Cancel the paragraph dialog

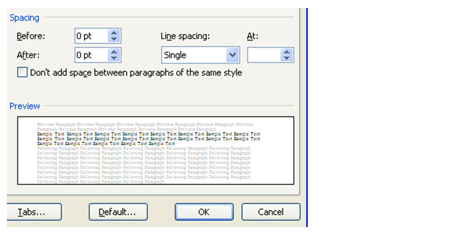pos(271,212)
